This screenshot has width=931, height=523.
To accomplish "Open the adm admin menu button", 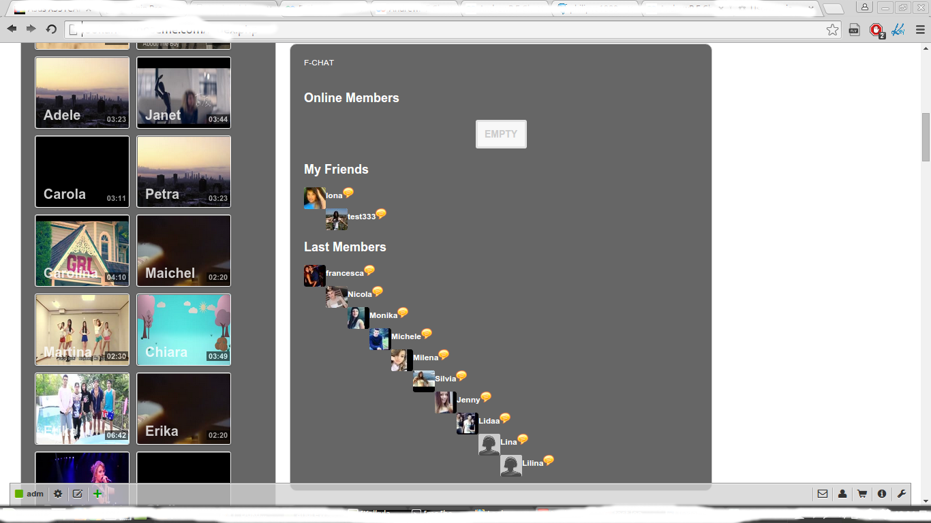I will (29, 494).
